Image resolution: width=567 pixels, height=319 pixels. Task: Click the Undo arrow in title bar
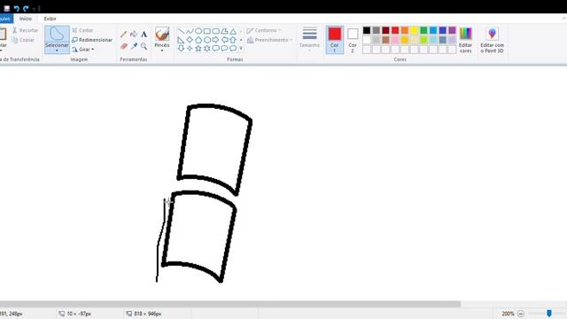[x=17, y=8]
